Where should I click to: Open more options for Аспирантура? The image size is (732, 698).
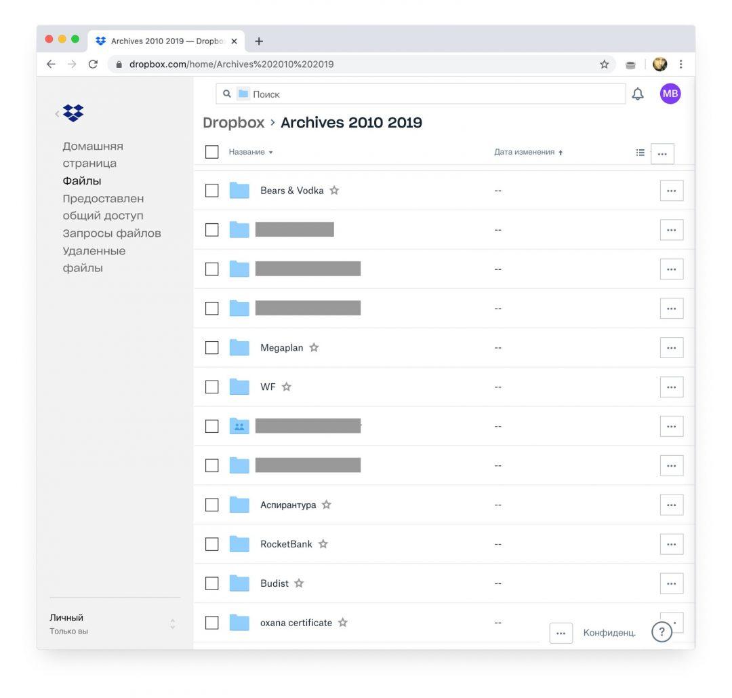coord(671,505)
